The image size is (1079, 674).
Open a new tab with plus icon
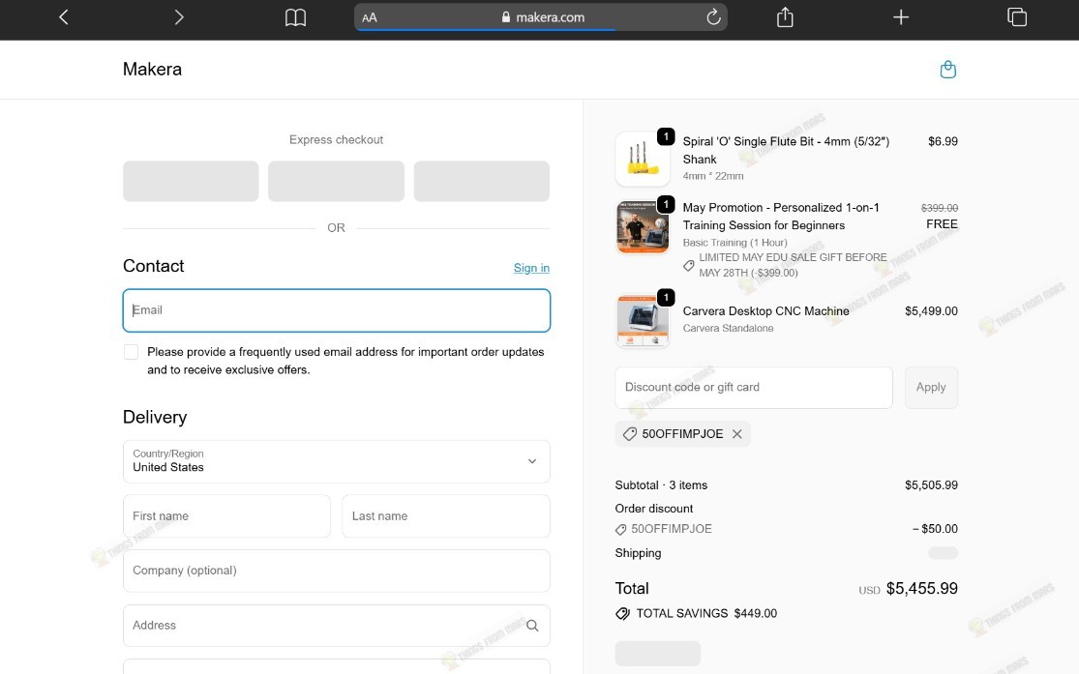tap(901, 17)
